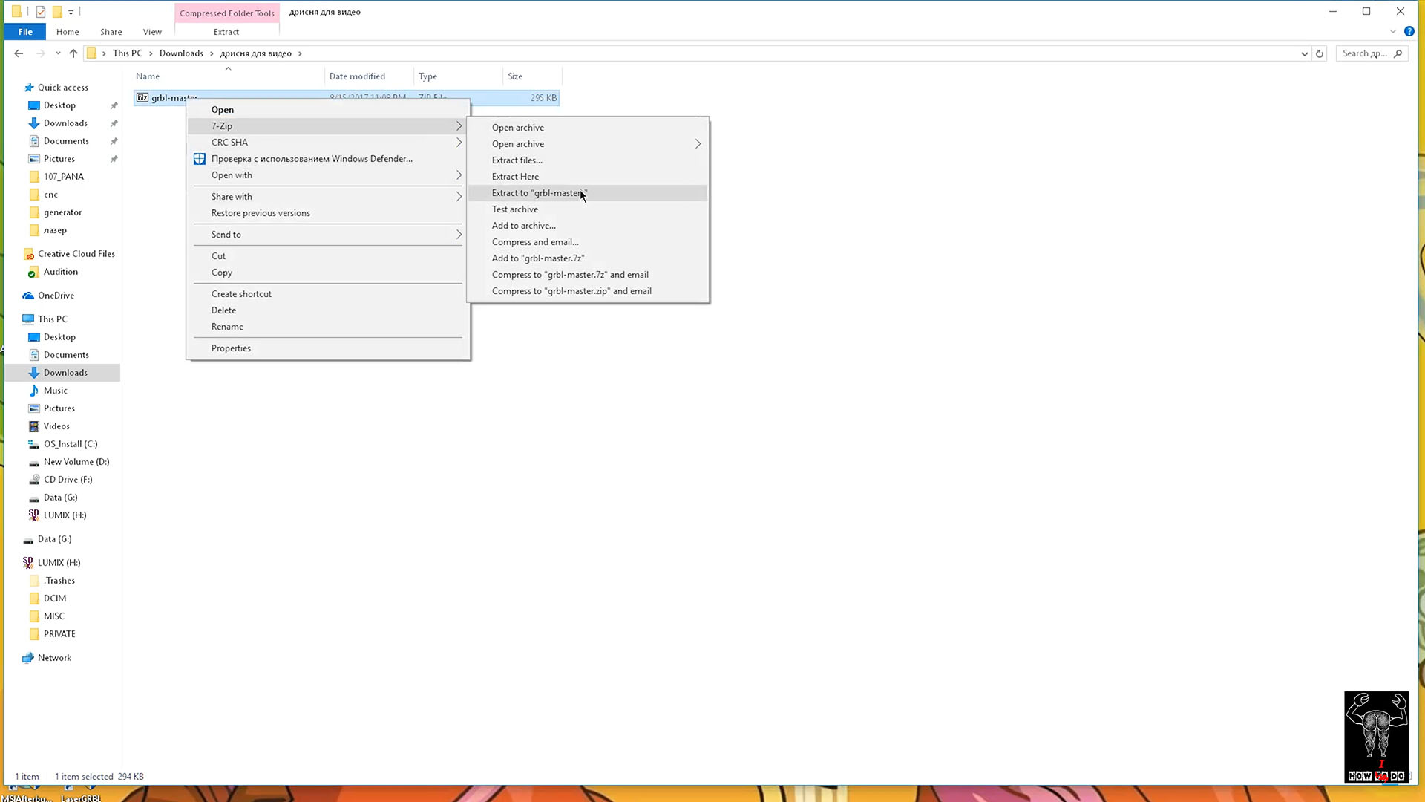Click the File ribbon button
Viewport: 1425px width, 802px height.
[x=25, y=32]
